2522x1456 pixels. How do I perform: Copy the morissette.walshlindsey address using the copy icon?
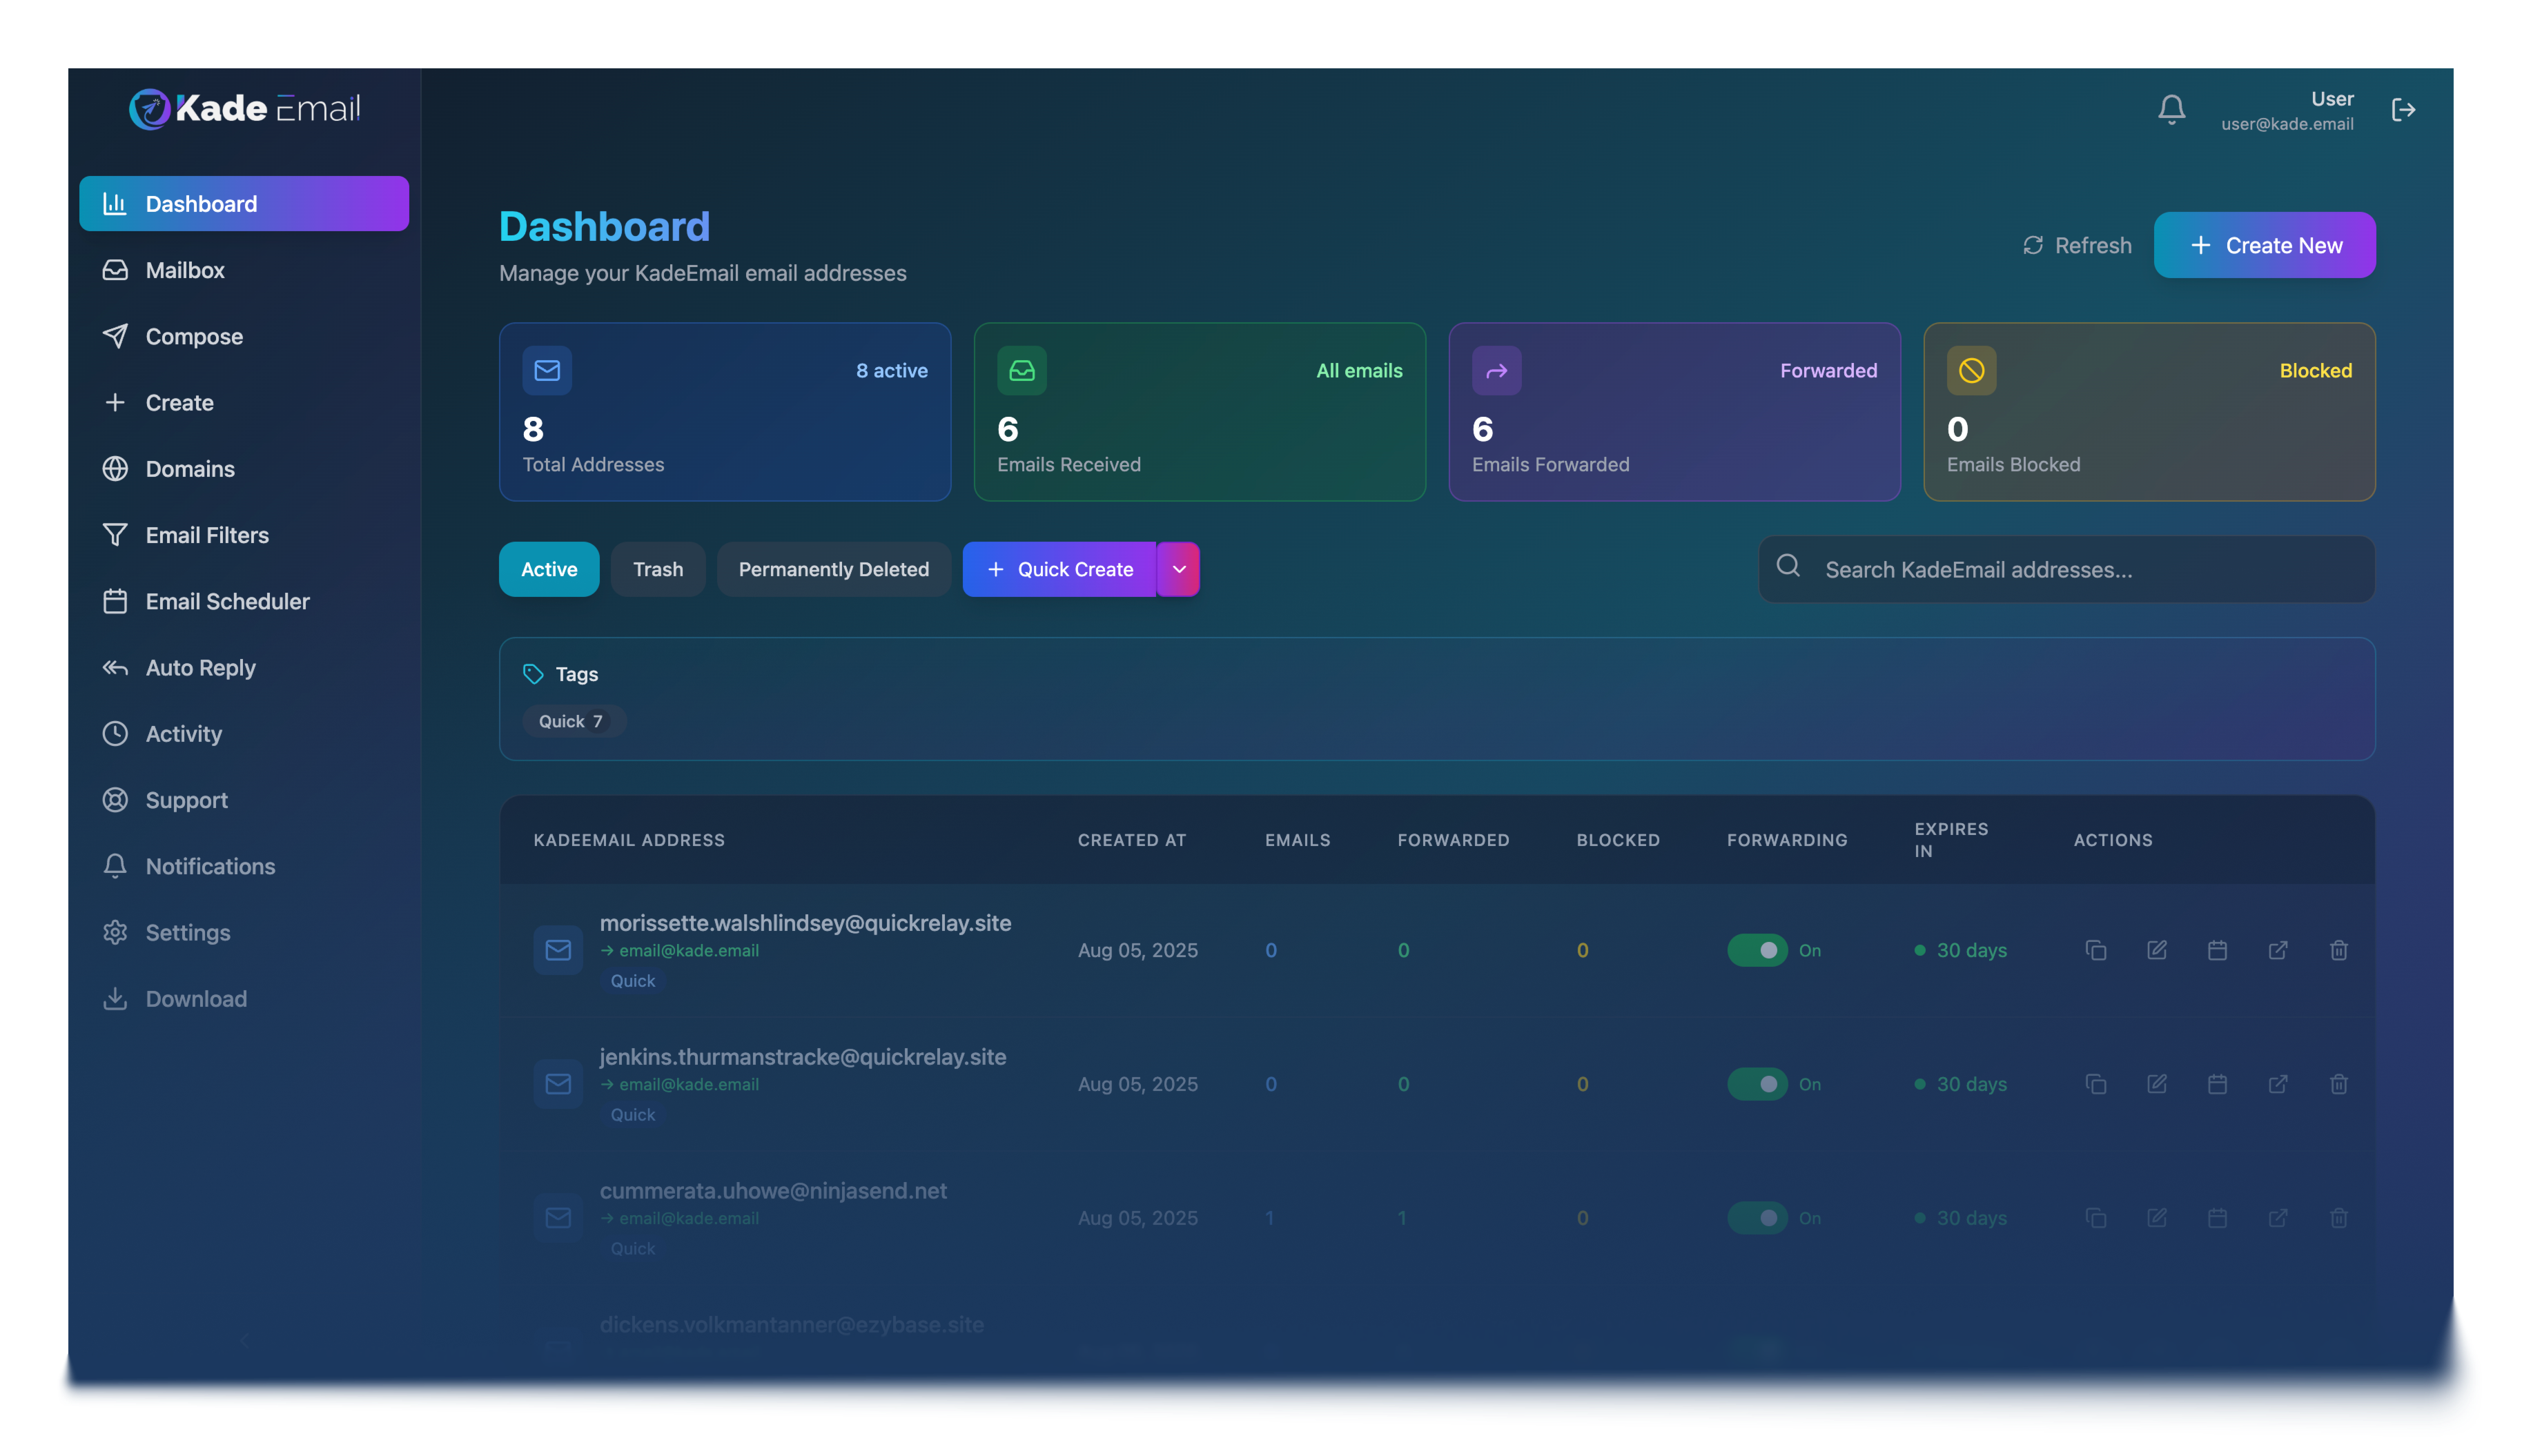pos(2096,950)
